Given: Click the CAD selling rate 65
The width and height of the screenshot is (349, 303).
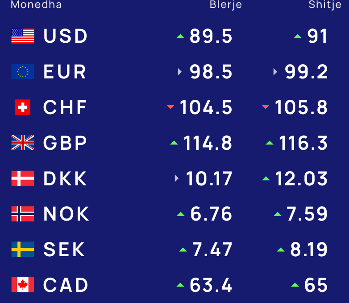Looking at the screenshot, I should pyautogui.click(x=316, y=285).
